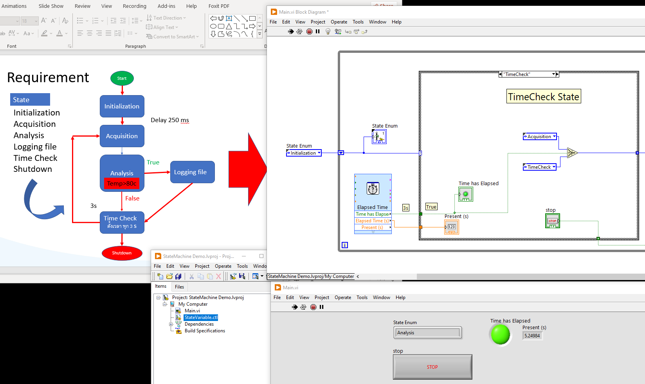Click Increase Font Size in PowerPoint

pos(44,20)
